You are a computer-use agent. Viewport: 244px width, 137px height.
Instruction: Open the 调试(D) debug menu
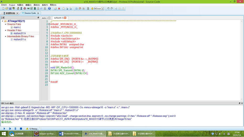(x=37, y=5)
